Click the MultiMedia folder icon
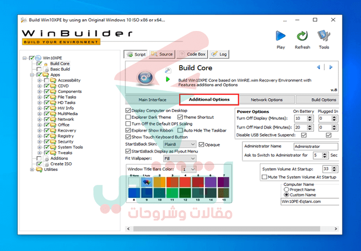Image resolution: width=361 pixels, height=251 pixels. pyautogui.click(x=53, y=114)
